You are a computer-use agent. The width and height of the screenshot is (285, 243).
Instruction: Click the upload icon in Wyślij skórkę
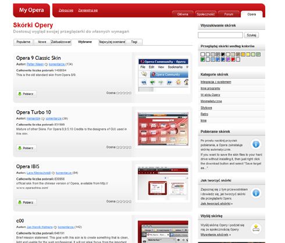pyautogui.click(x=256, y=229)
